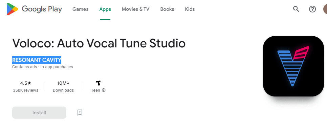Open the Kids tab
The width and height of the screenshot is (327, 122).
190,9
